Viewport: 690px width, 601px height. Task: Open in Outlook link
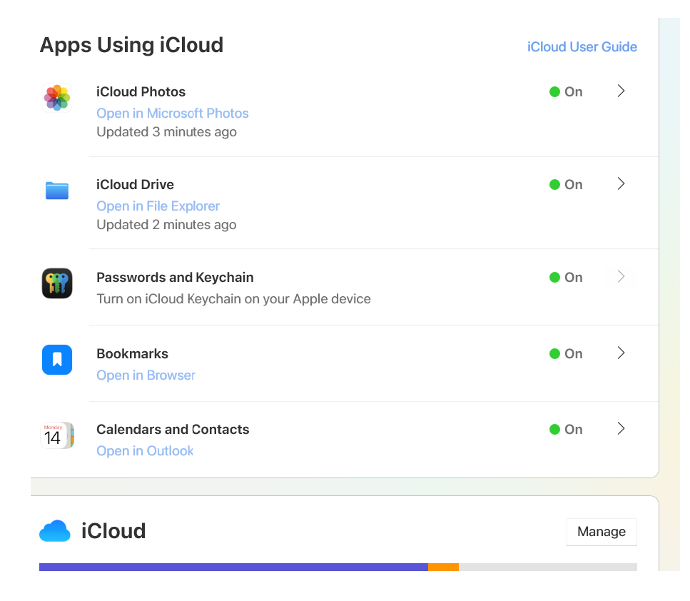[x=145, y=451]
